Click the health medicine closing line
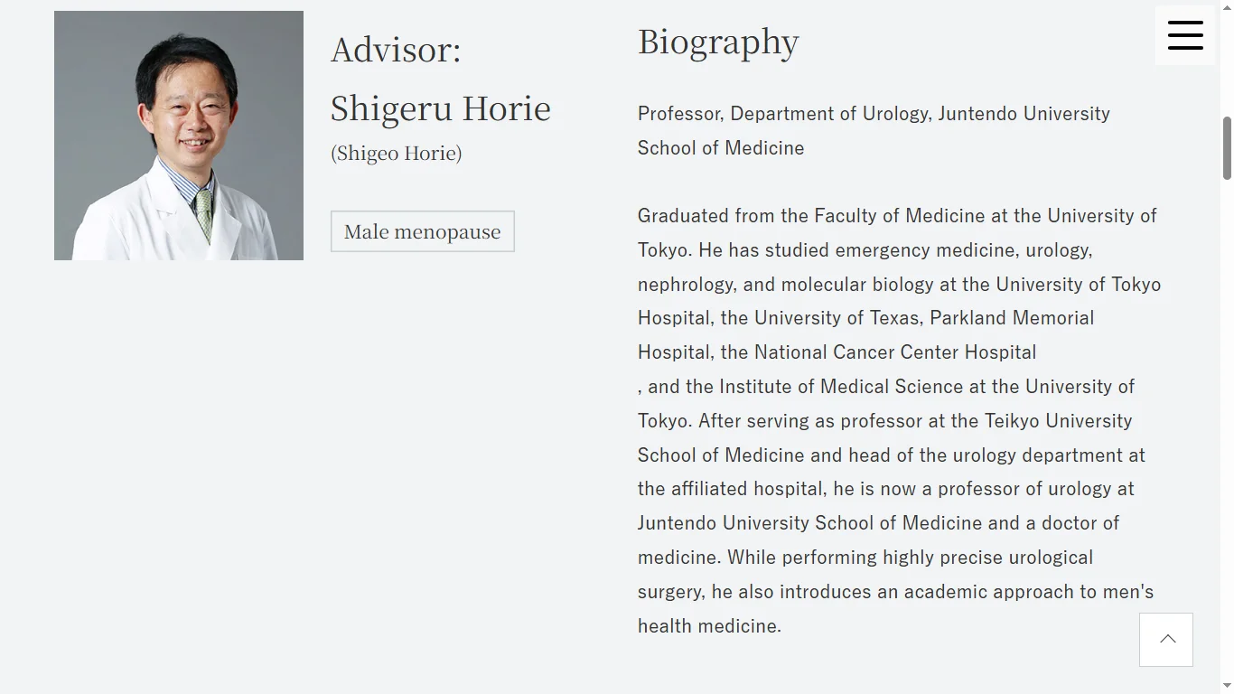Viewport: 1234px width, 694px height. pos(709,626)
